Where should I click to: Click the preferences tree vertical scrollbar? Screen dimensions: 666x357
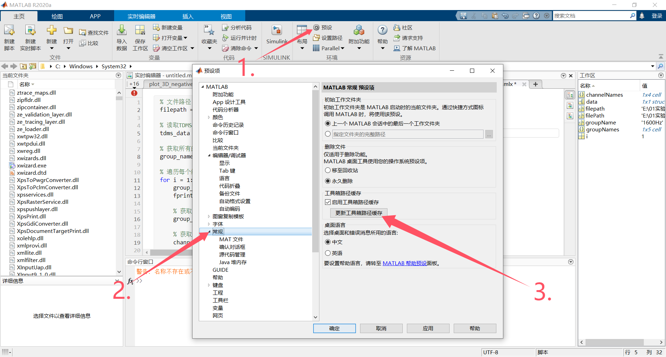(315, 172)
